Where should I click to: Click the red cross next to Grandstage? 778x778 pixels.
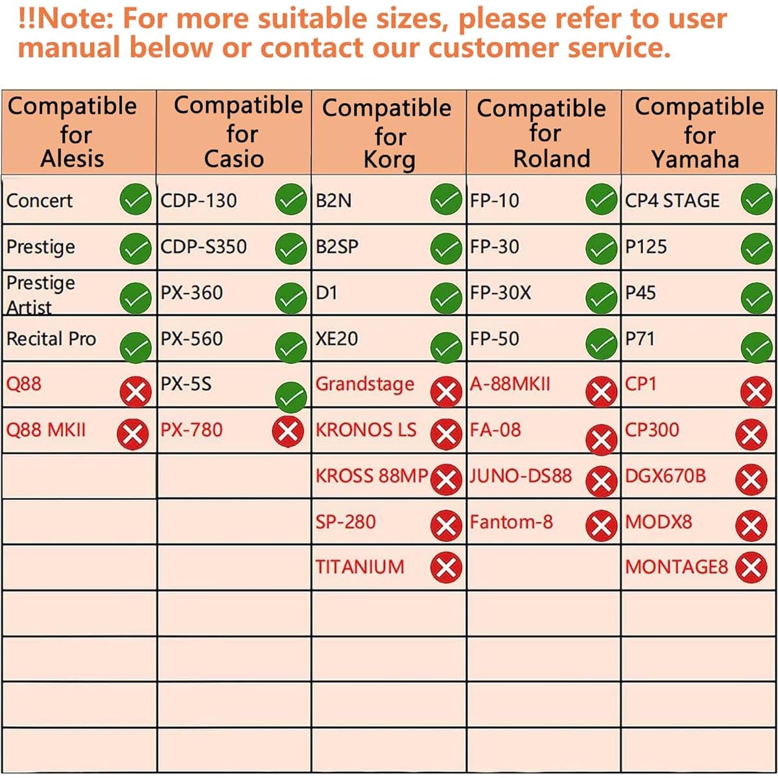click(446, 392)
